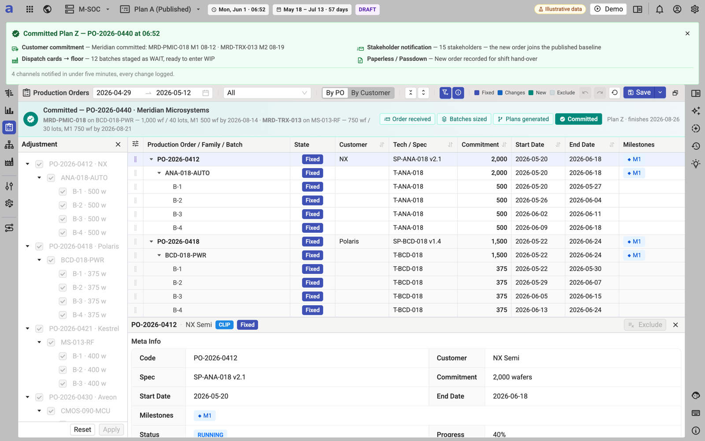This screenshot has height=441, width=705.
Task: Open the AI sparkle assistant in right sidebar
Action: (x=696, y=111)
